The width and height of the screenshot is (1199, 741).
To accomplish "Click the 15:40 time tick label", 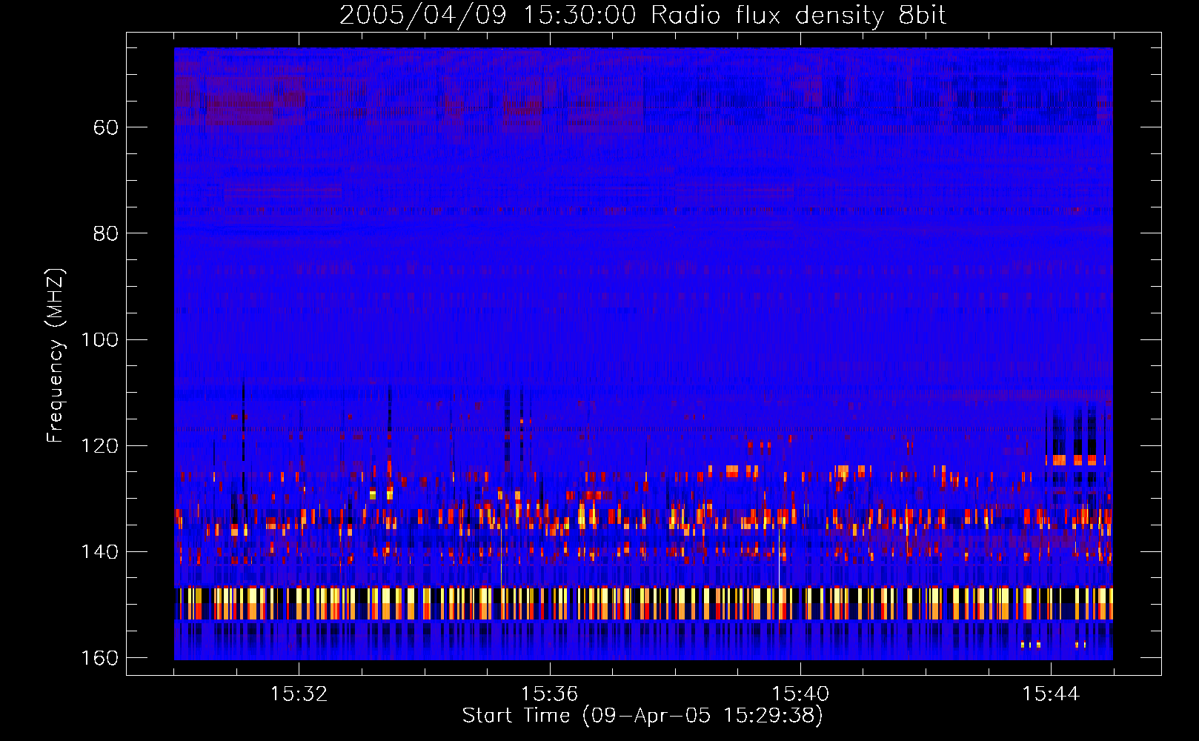I will click(x=800, y=694).
